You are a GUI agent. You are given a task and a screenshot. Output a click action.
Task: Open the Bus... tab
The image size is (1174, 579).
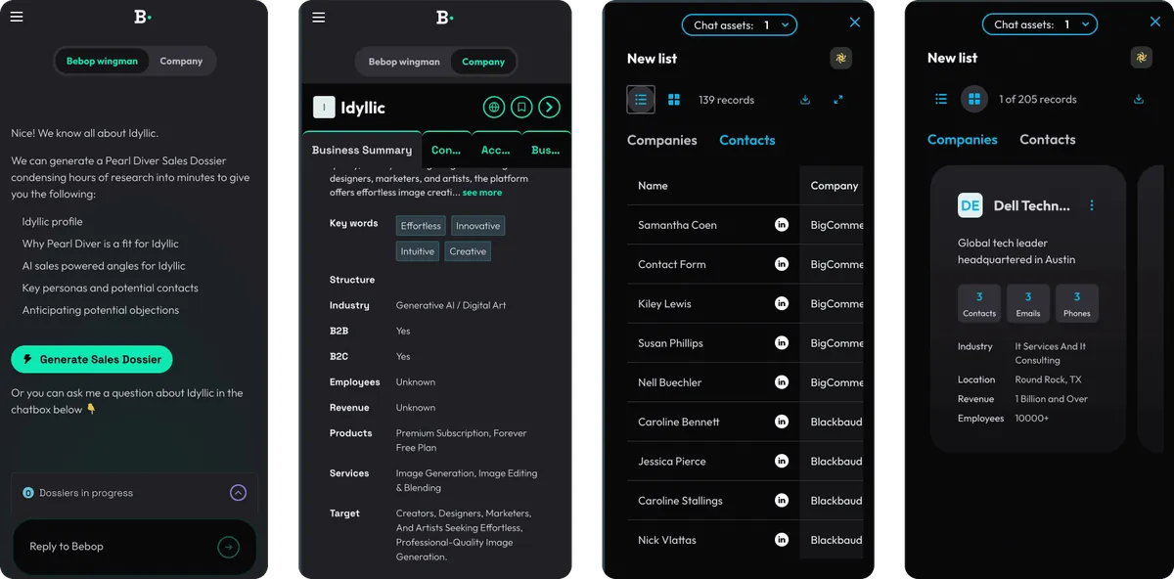546,150
